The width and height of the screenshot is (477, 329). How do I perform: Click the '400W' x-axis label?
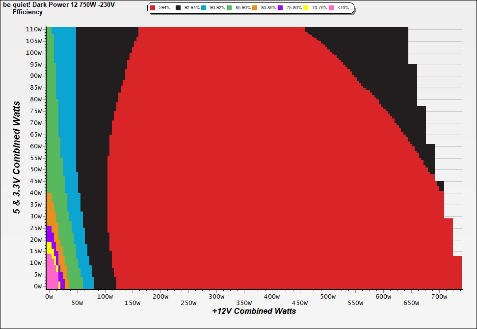click(x=272, y=297)
